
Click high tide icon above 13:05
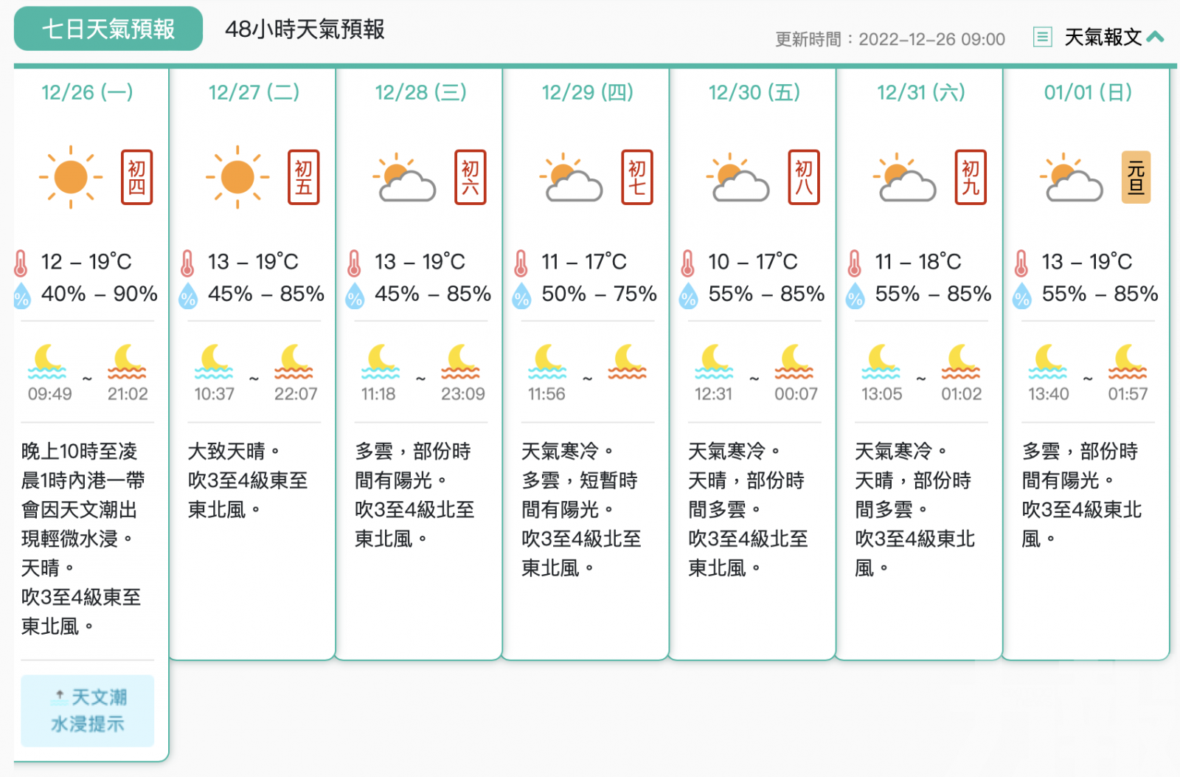pos(881,362)
